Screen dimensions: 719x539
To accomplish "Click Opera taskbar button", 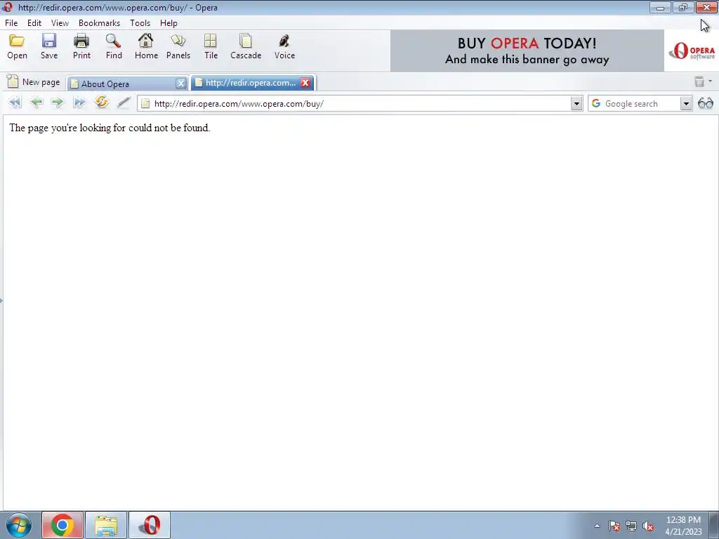I will tap(150, 525).
